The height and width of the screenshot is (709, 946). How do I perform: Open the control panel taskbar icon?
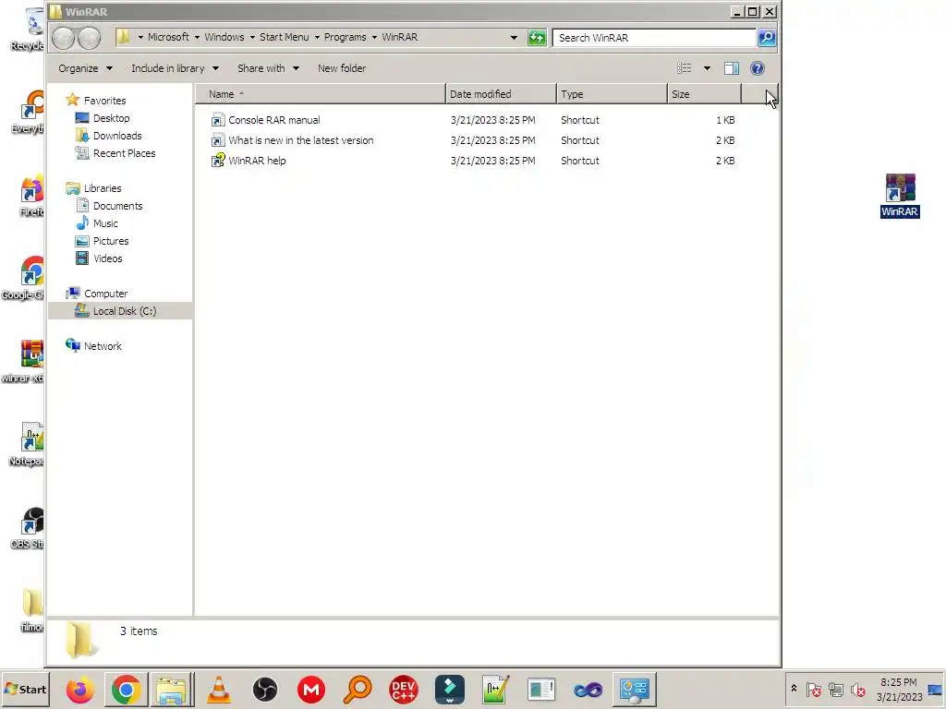[x=635, y=690]
